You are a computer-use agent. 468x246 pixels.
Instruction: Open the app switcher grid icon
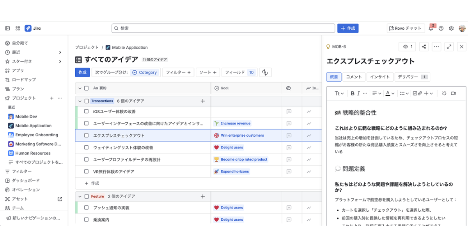tap(18, 28)
